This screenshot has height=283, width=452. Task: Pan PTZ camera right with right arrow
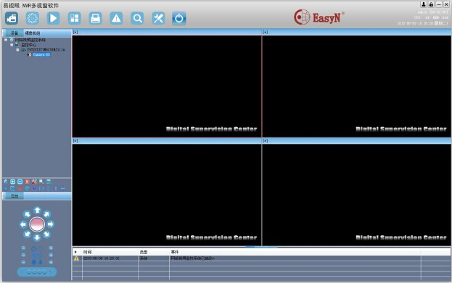(x=51, y=224)
